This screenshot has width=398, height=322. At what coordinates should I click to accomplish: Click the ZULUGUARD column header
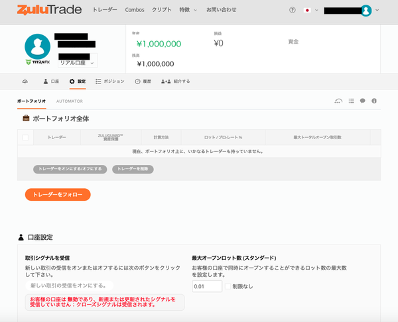[x=111, y=137]
